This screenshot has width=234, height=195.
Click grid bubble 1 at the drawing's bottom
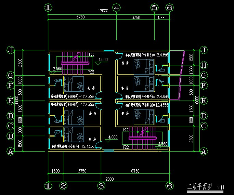click(x=48, y=186)
